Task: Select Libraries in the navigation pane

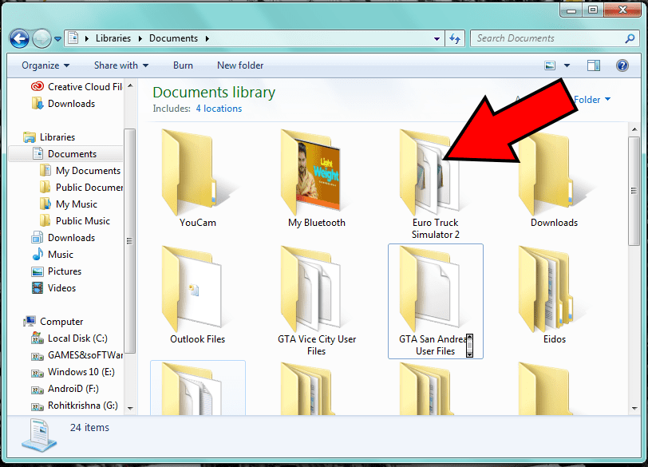Action: [49, 137]
